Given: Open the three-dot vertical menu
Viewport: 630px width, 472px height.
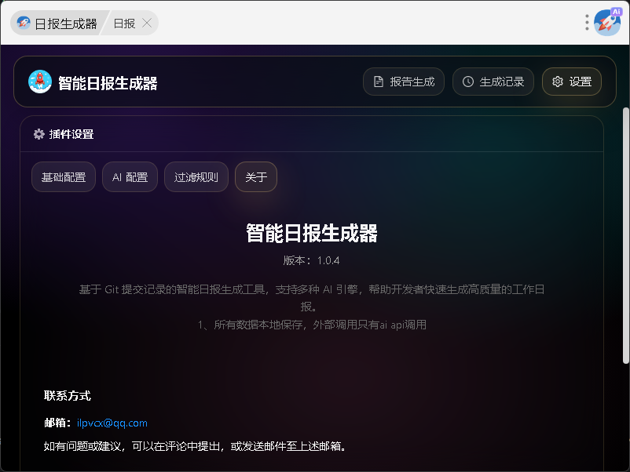Looking at the screenshot, I should coord(587,23).
